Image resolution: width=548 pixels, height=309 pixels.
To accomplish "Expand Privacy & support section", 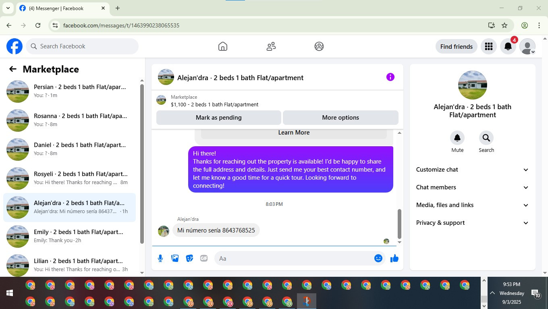I will pyautogui.click(x=472, y=223).
